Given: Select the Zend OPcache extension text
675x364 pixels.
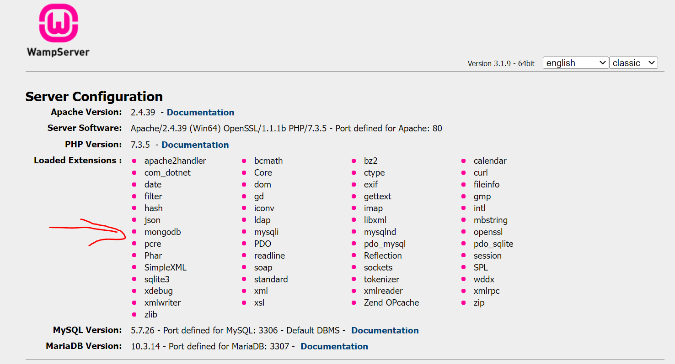Looking at the screenshot, I should coord(391,302).
